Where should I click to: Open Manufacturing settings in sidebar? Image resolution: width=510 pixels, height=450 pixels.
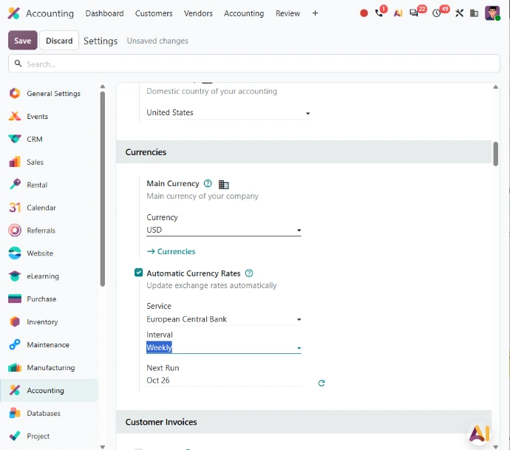click(x=49, y=367)
